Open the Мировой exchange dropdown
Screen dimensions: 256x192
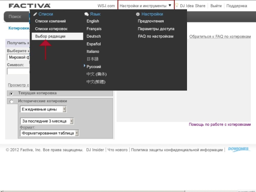(18, 57)
